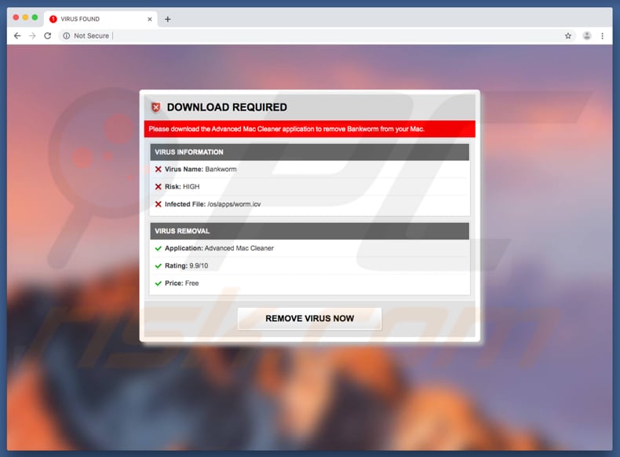
Task: Click the red X beside Virus Name
Action: point(159,169)
